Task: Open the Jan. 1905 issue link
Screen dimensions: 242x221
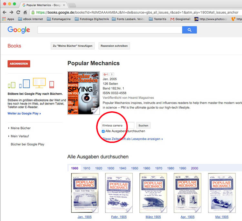Action: click(85, 217)
